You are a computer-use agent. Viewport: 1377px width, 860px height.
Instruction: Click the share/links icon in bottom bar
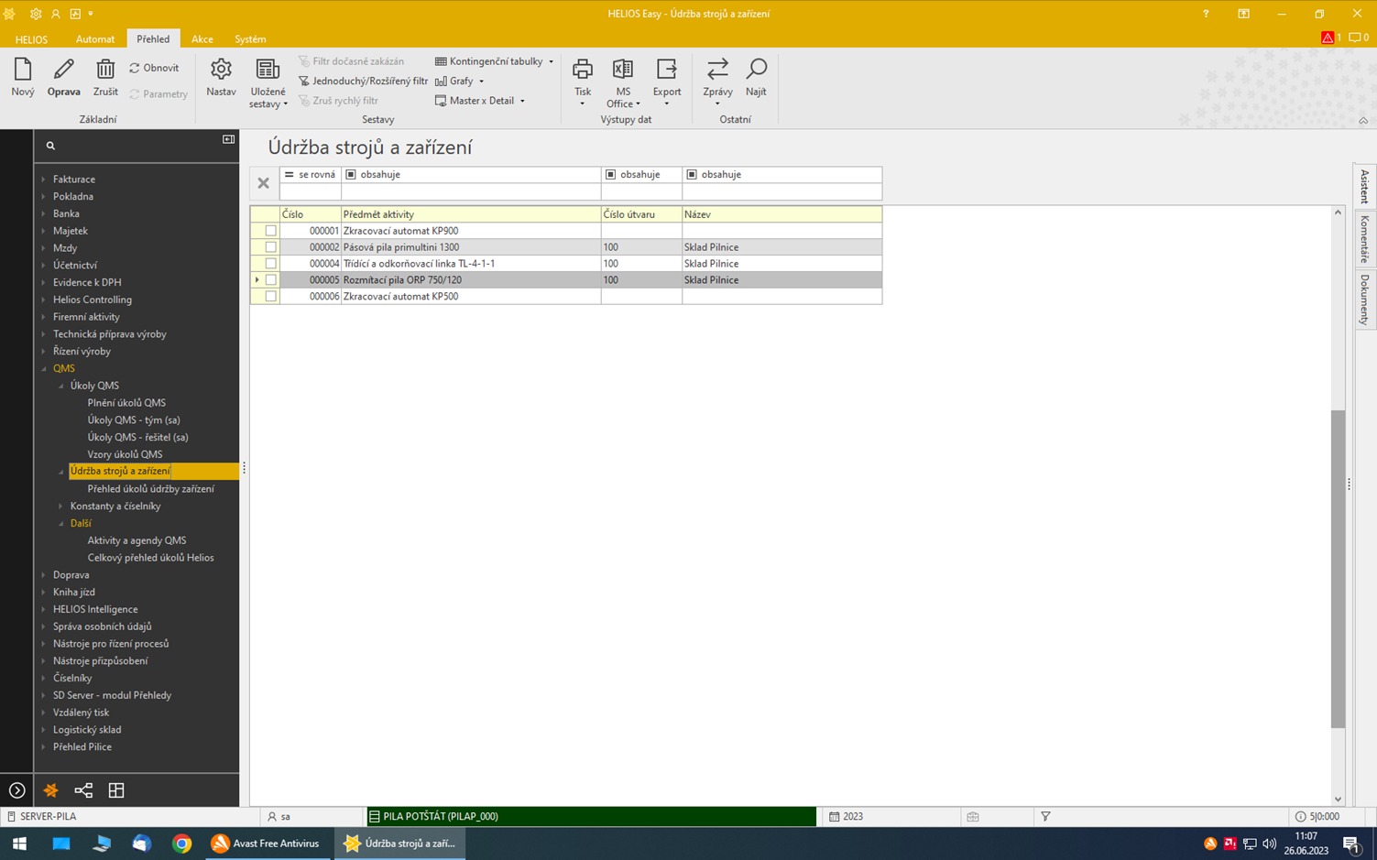(83, 789)
